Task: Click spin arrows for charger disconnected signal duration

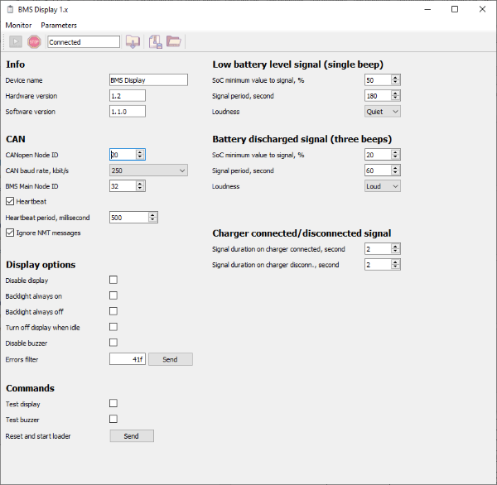Action: point(395,265)
